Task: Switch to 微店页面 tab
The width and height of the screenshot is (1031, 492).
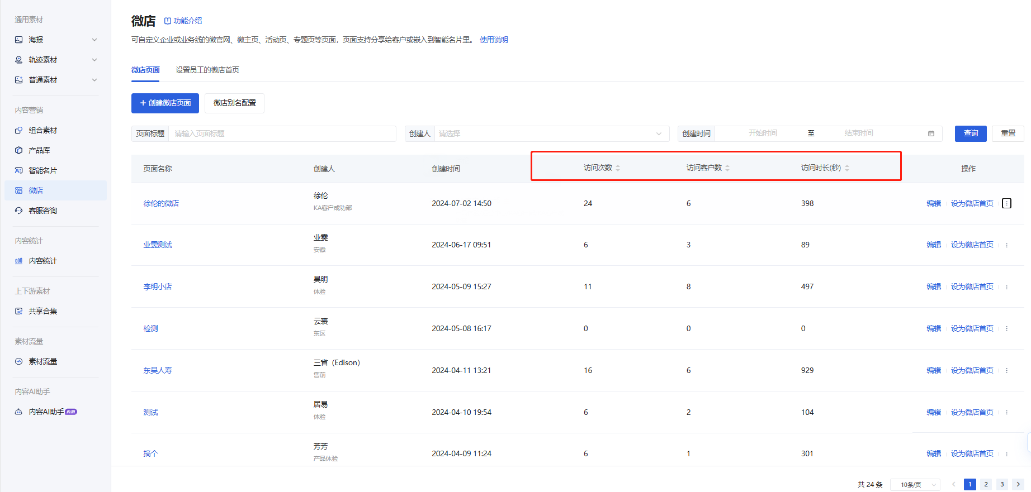Action: pyautogui.click(x=145, y=70)
